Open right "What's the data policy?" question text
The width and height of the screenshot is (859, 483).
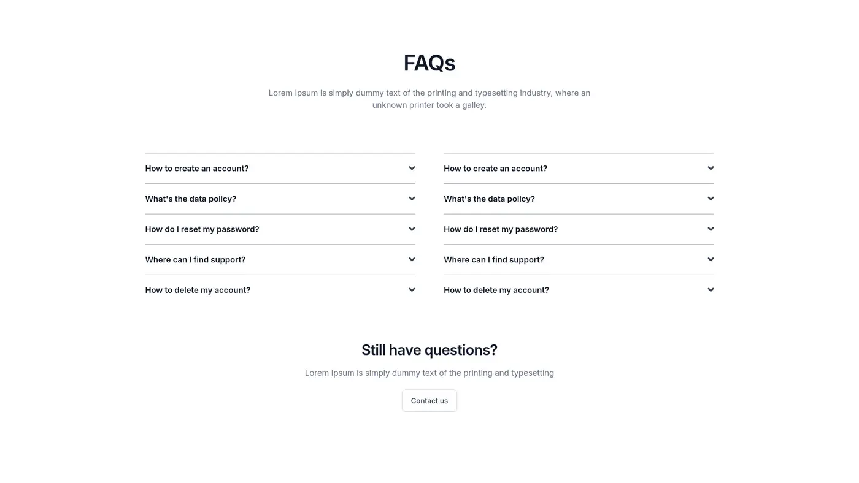pyautogui.click(x=489, y=199)
